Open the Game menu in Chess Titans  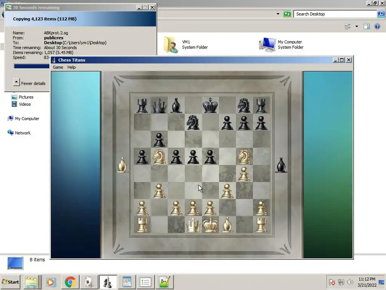point(58,67)
